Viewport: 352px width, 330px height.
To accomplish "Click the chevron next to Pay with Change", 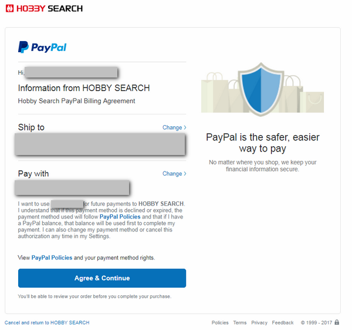I will pos(185,174).
